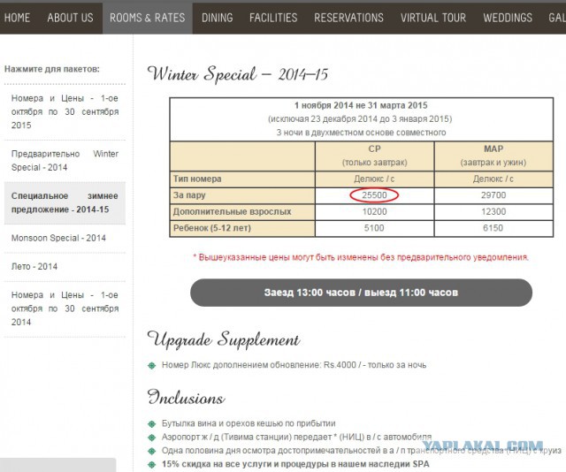Image resolution: width=566 pixels, height=472 pixels.
Task: Click the 'За пару' row label
Action: 189,195
